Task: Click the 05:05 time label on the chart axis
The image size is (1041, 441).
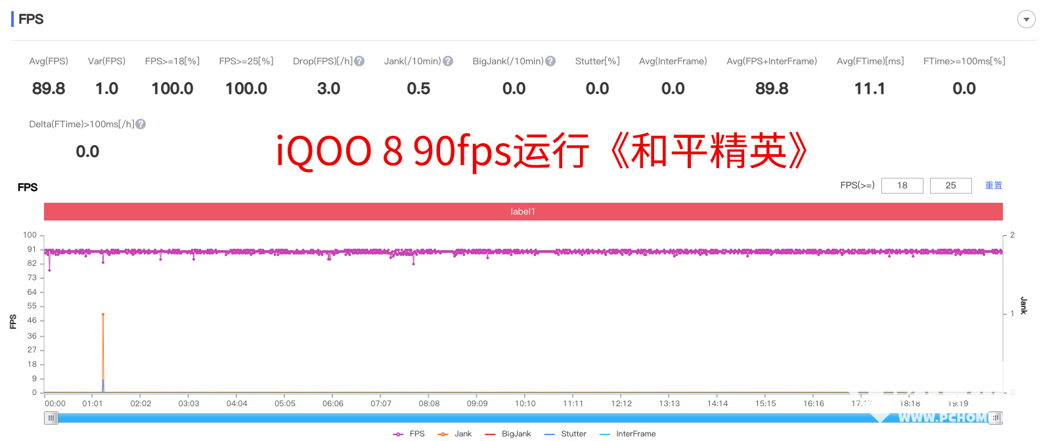Action: click(x=285, y=404)
